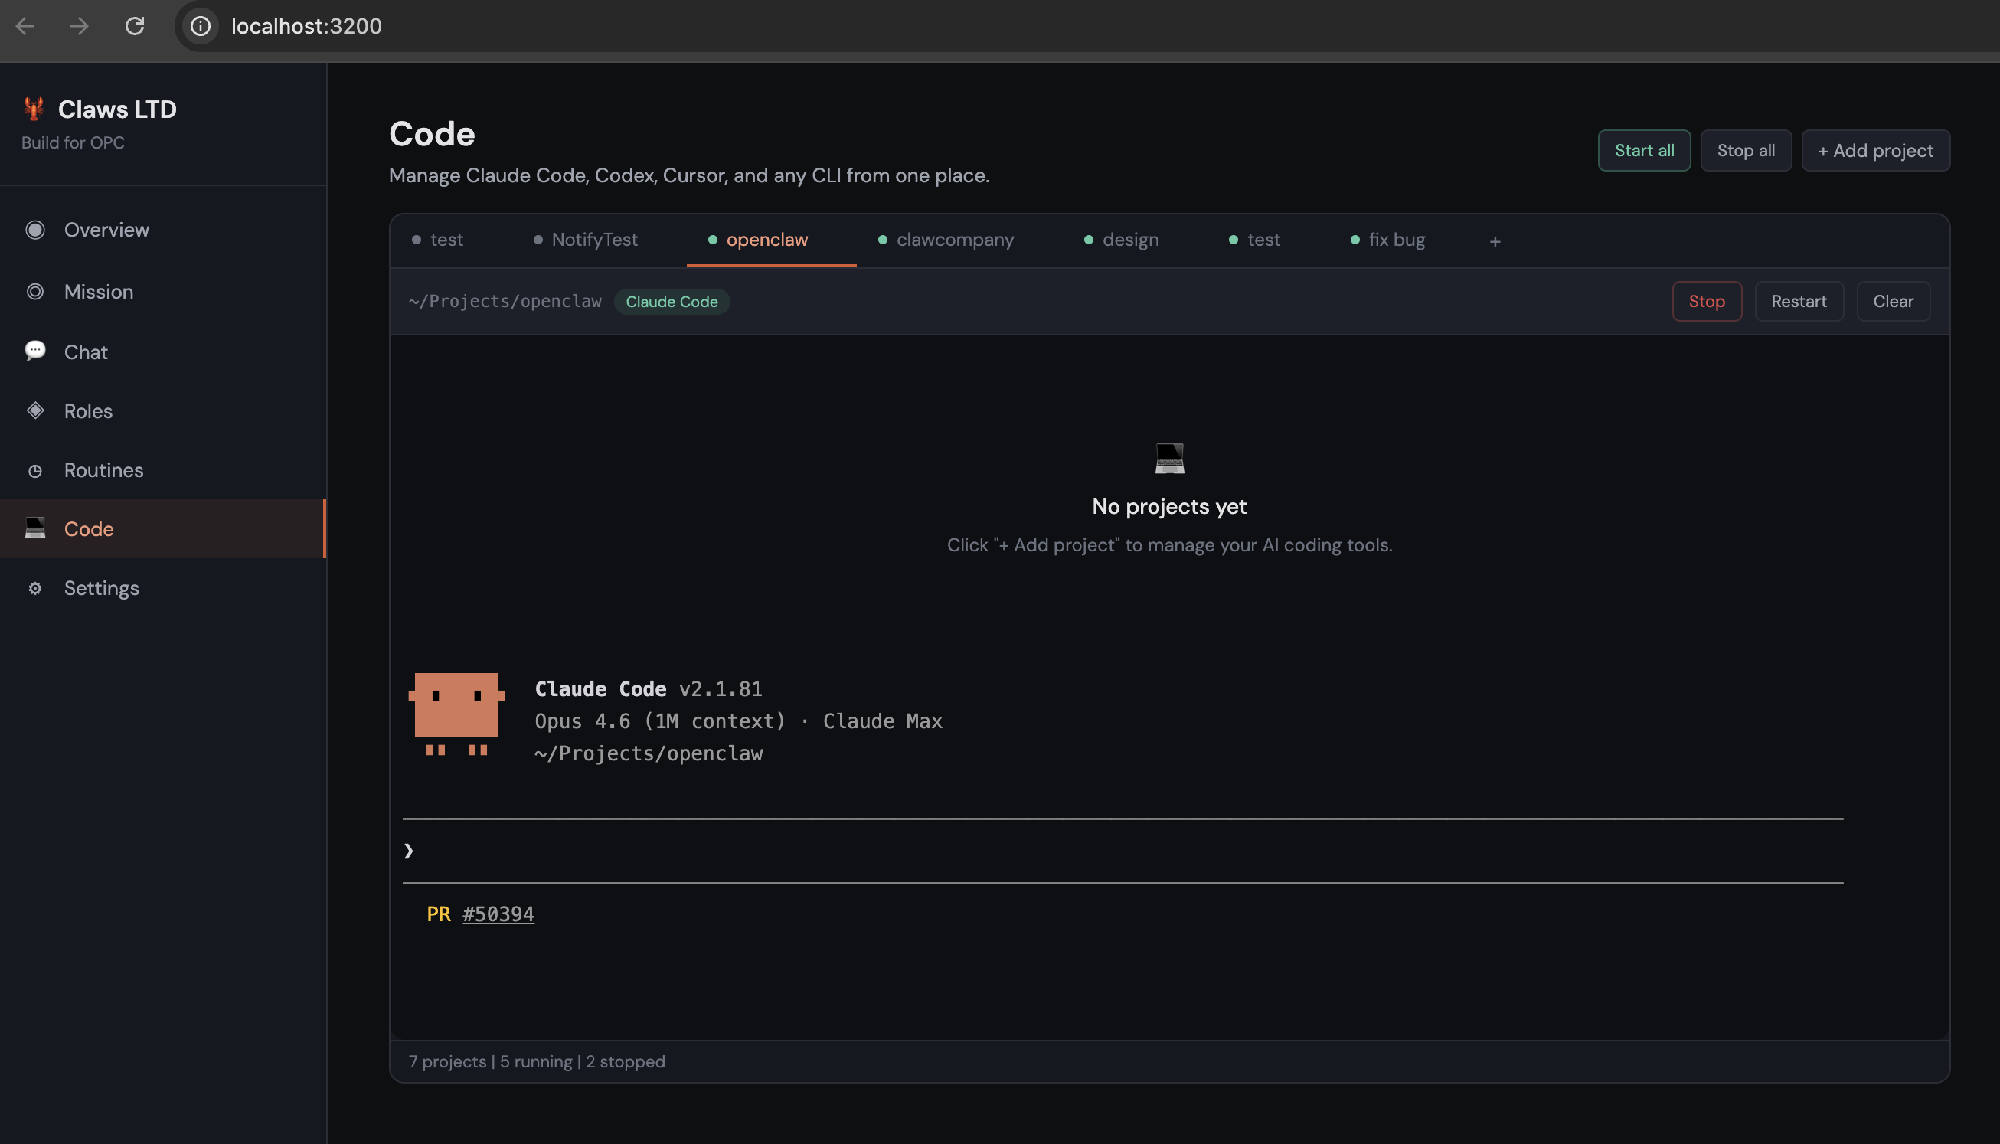This screenshot has width=2000, height=1144.
Task: Go to the Mission section
Action: (162, 292)
